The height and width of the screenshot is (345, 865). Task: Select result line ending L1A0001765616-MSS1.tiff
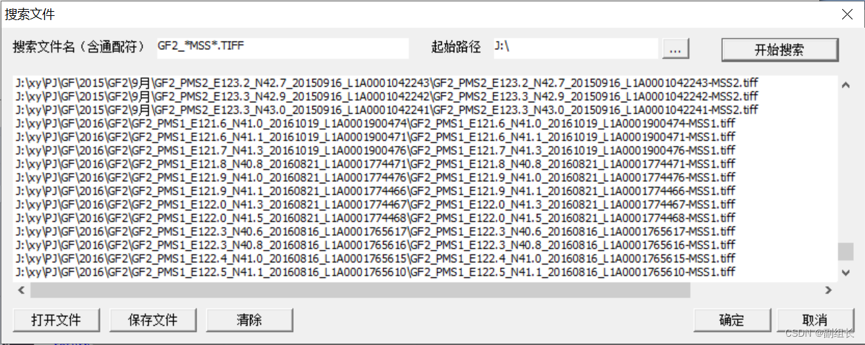(x=375, y=245)
